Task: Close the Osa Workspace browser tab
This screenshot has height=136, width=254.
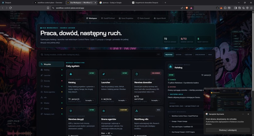Action: coord(95,3)
